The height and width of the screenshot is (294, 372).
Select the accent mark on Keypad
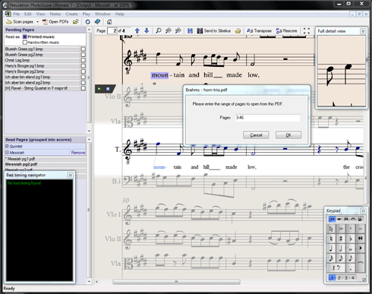[341, 229]
